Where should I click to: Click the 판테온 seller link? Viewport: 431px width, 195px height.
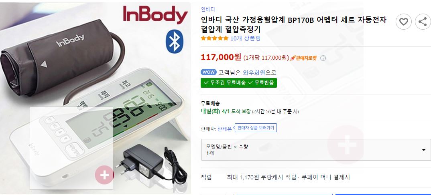tap(225, 129)
